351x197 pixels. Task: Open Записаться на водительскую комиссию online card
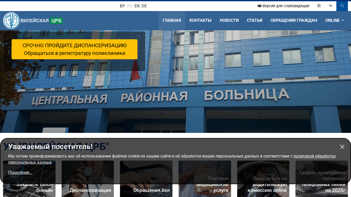pyautogui.click(x=263, y=179)
